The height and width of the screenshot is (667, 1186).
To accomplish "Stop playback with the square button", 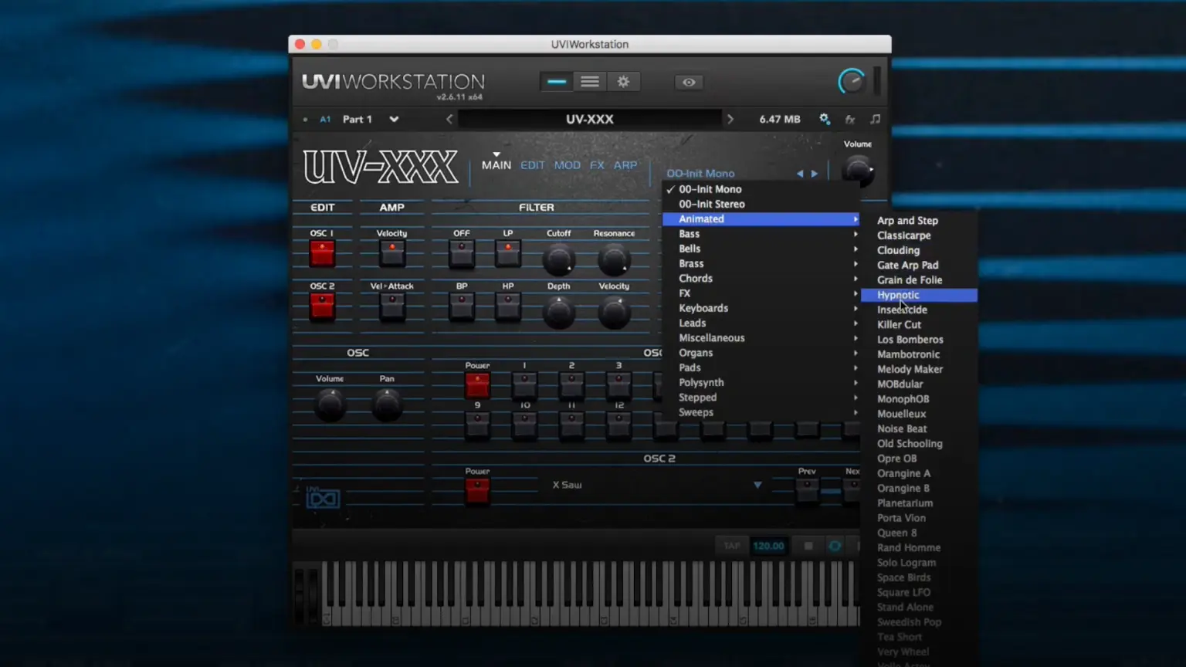I will (x=808, y=546).
